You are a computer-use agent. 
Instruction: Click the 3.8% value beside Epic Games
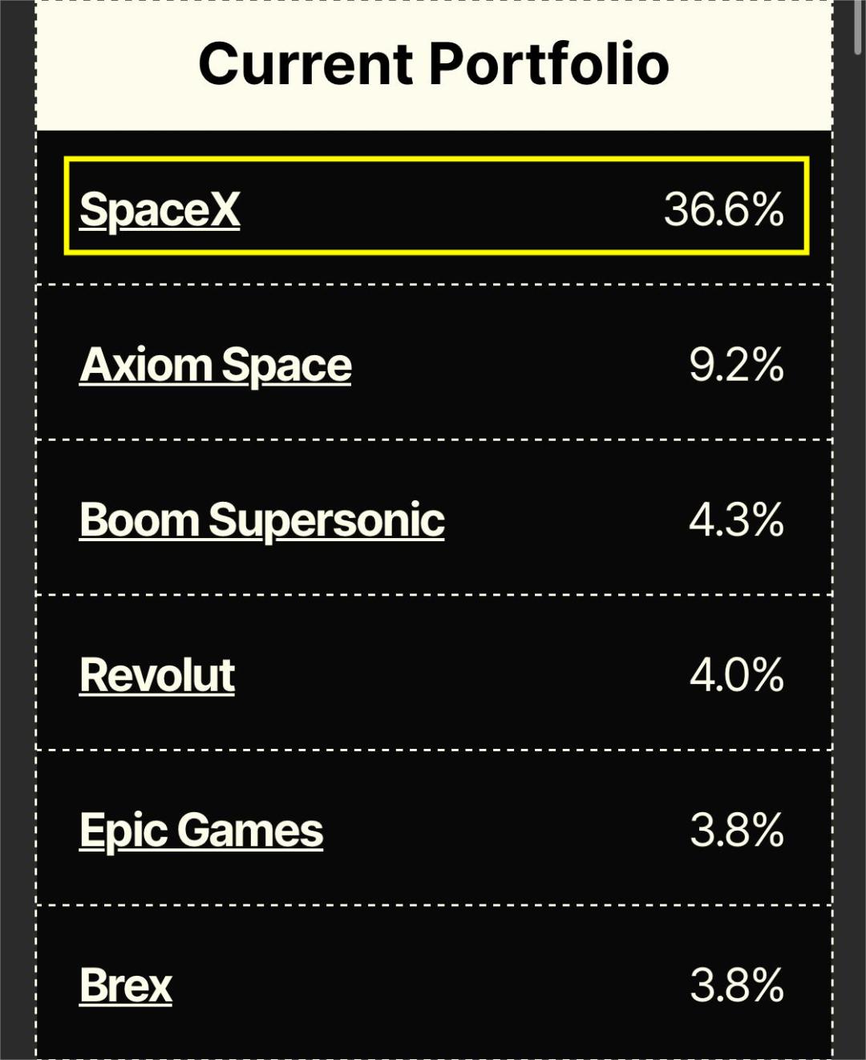tap(736, 831)
